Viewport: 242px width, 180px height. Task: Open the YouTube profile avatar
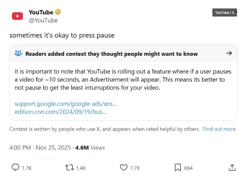point(17,16)
